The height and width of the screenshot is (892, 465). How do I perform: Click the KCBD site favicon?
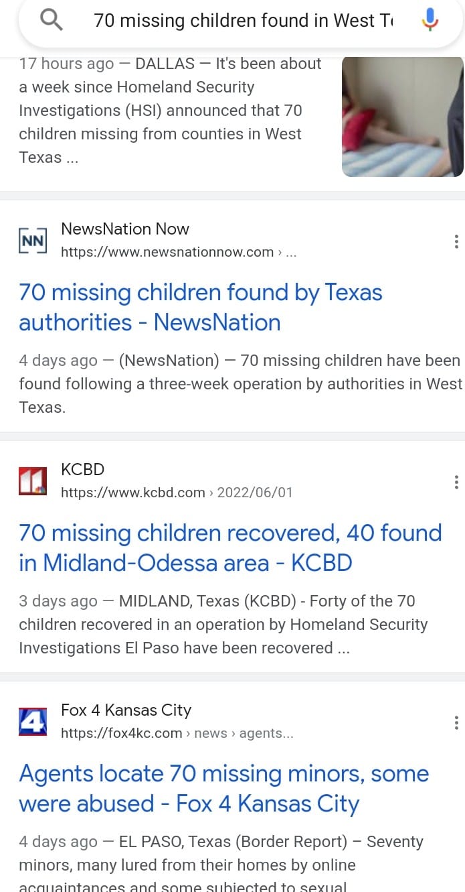pos(33,481)
